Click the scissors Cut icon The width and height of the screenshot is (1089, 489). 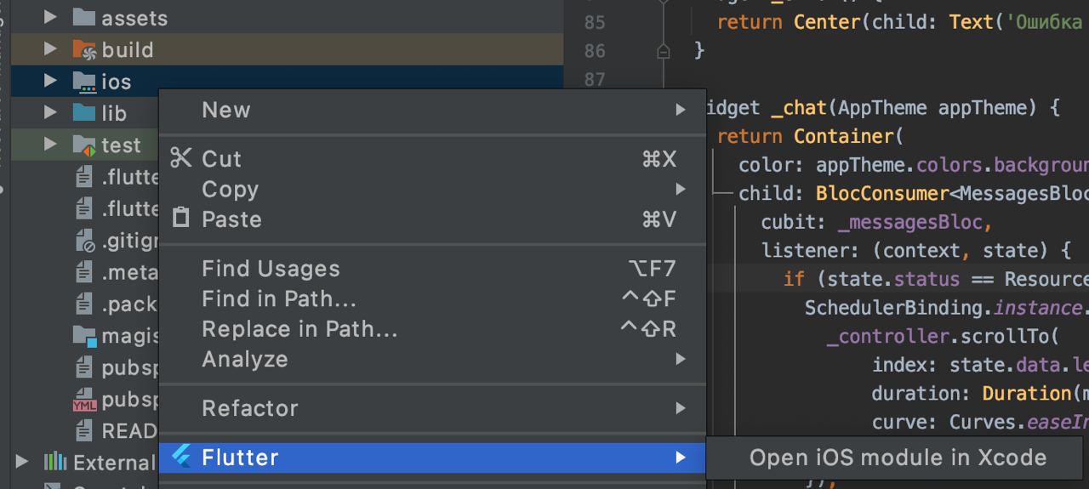(x=181, y=158)
